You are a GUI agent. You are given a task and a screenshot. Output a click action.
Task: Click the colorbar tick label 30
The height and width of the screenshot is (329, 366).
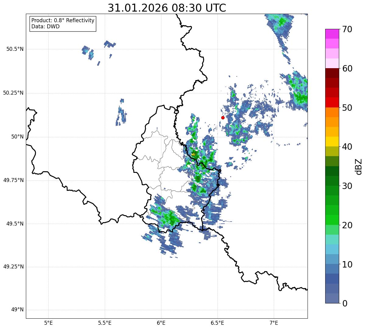(x=347, y=186)
